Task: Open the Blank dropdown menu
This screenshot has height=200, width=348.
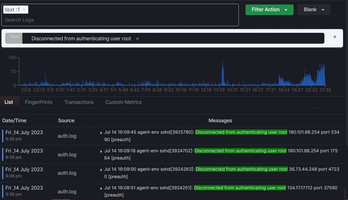Action: point(314,10)
